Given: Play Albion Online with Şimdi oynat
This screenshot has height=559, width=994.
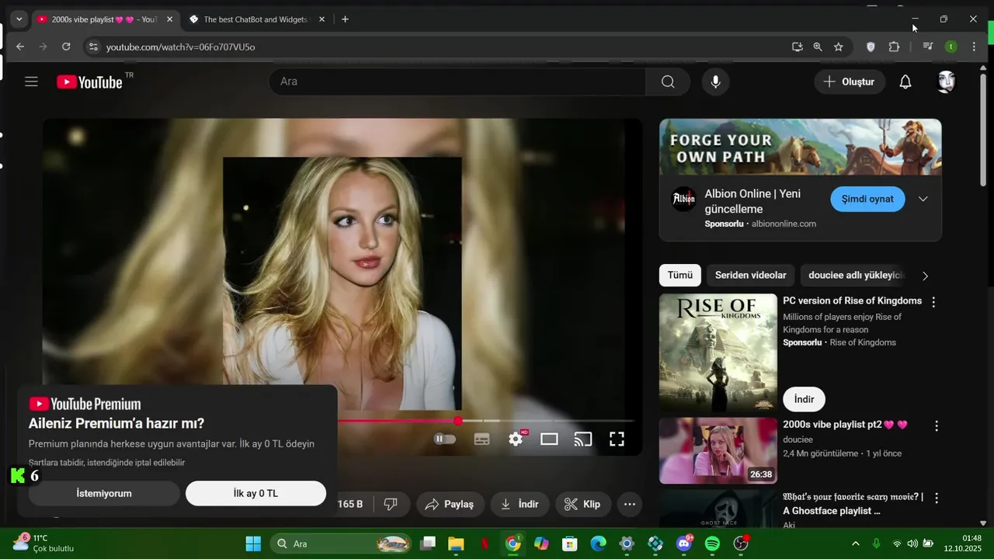Looking at the screenshot, I should [x=867, y=199].
